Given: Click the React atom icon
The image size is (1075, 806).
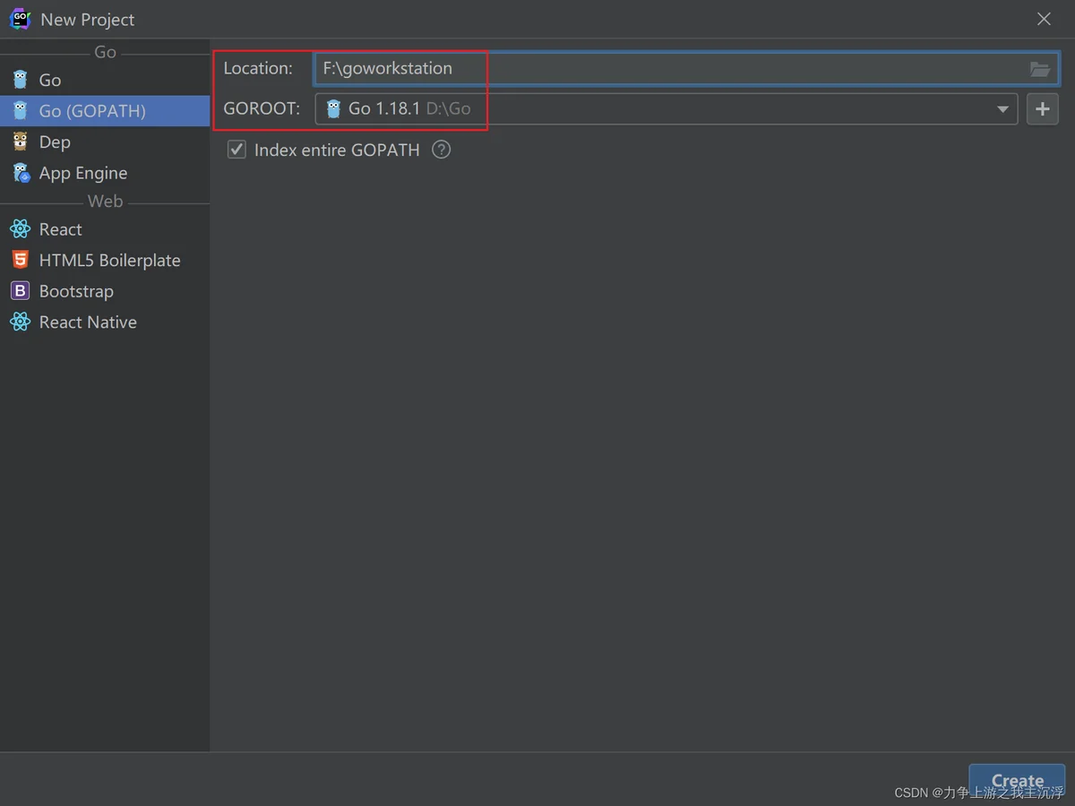Looking at the screenshot, I should 21,229.
